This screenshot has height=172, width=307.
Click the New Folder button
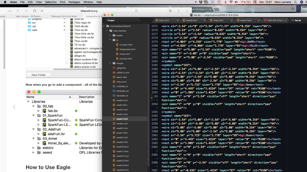[39, 75]
